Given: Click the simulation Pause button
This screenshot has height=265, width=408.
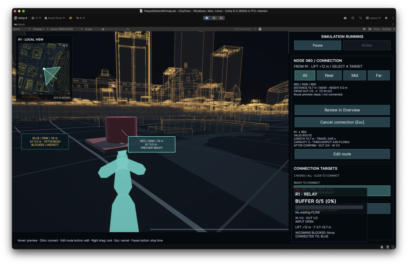Looking at the screenshot, I should 318,45.
